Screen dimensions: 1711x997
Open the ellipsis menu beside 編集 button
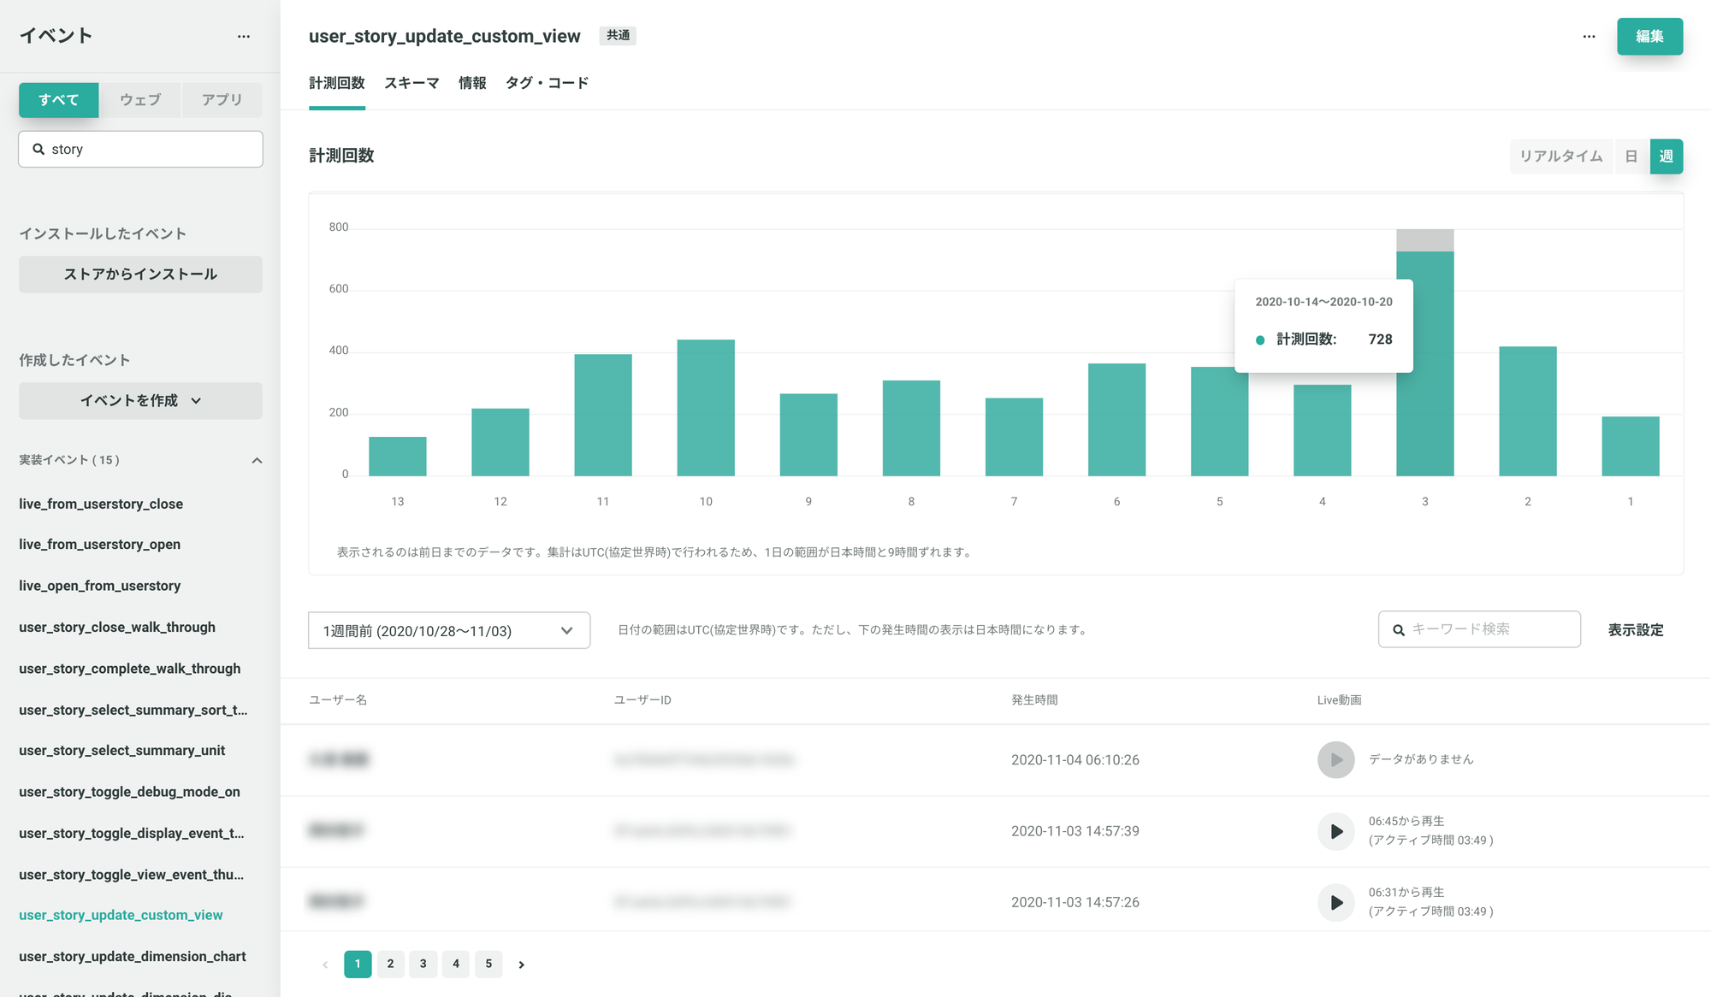[x=1589, y=36]
